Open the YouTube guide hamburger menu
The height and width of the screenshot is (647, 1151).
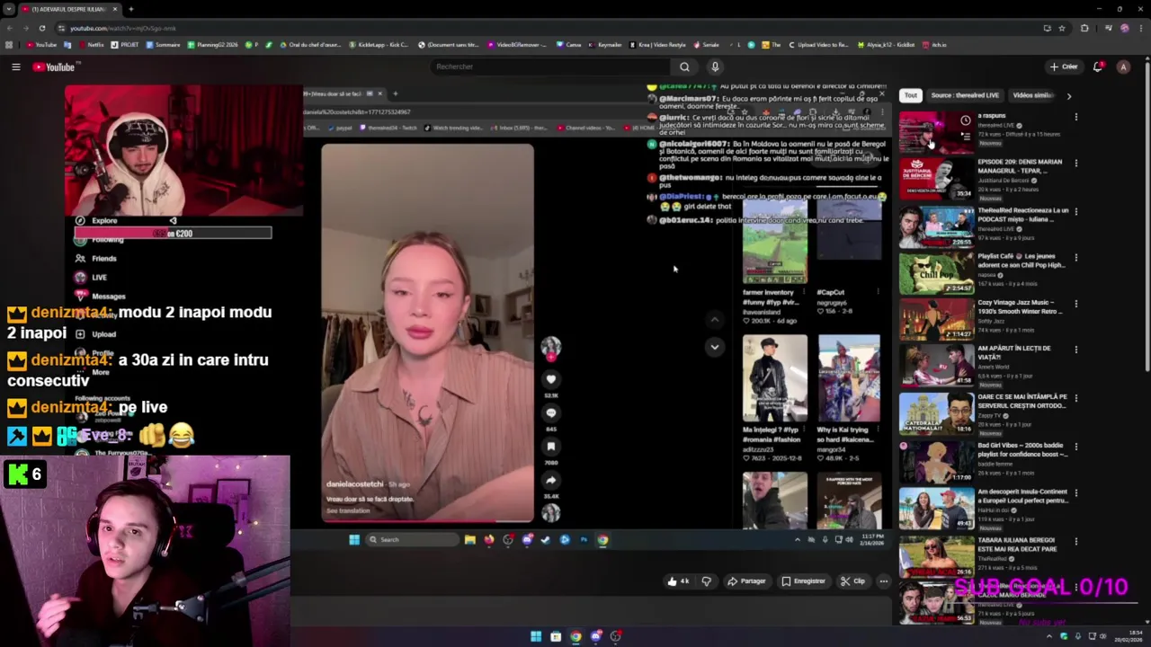tap(15, 66)
